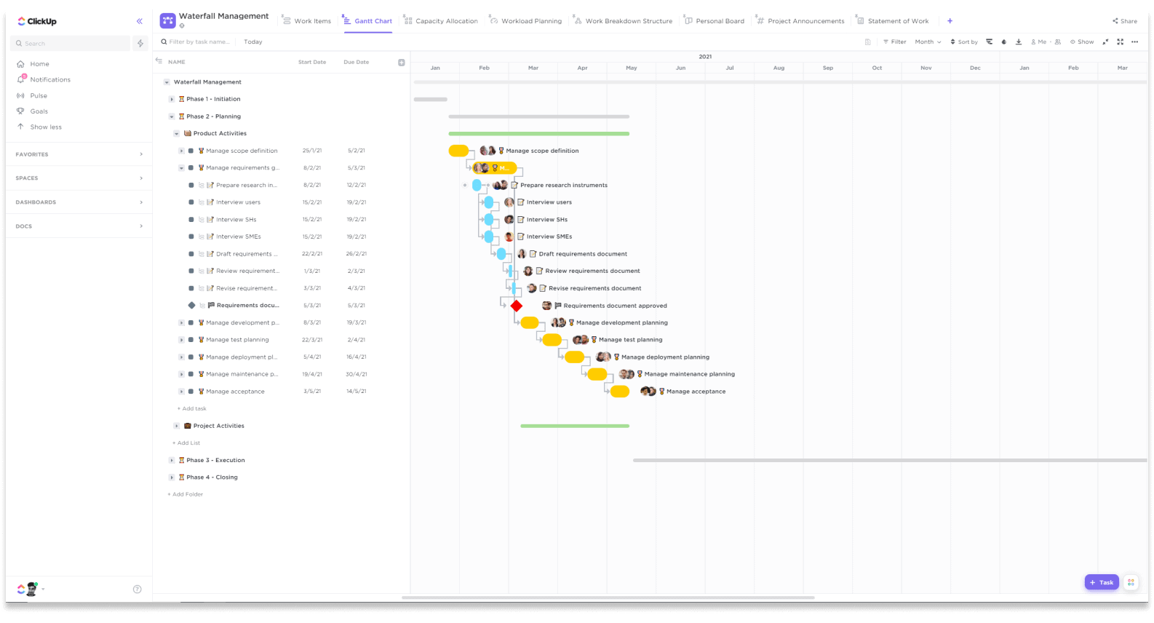Click status box for Manage acceptance

click(x=191, y=392)
